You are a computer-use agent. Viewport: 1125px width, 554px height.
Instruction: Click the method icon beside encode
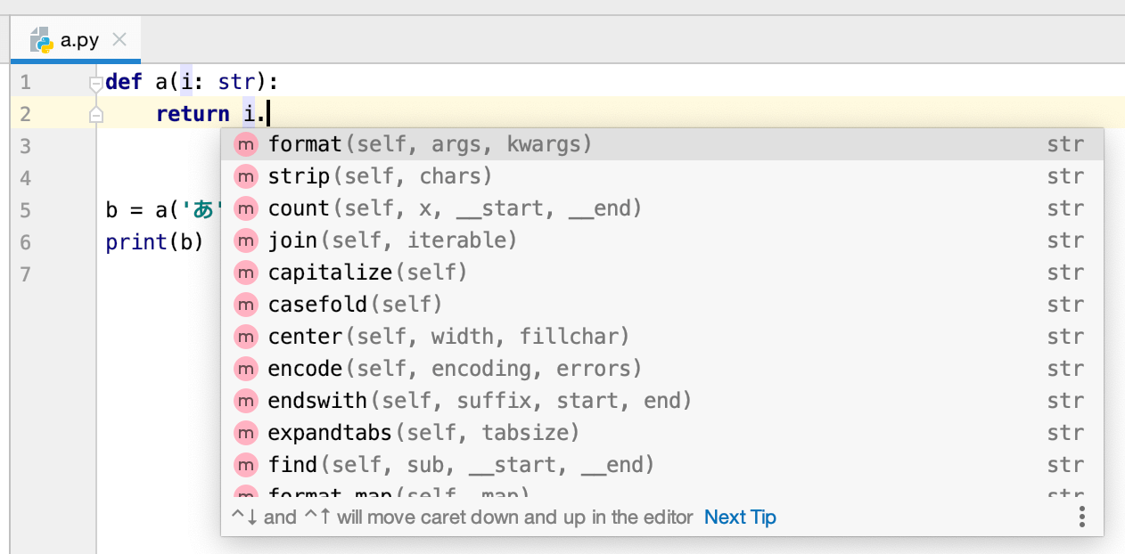pyautogui.click(x=245, y=369)
